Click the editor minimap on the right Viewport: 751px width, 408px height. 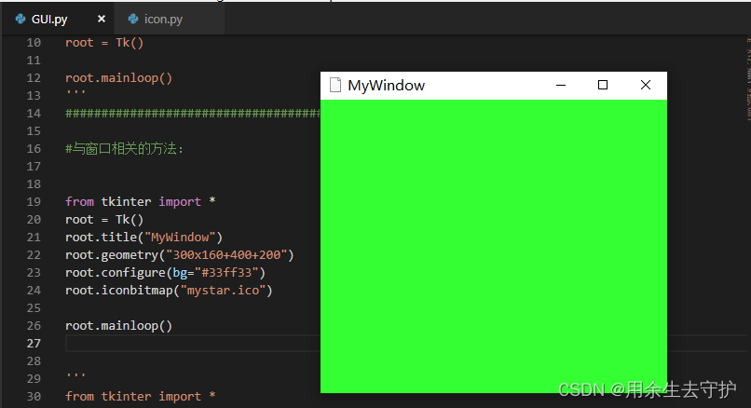tap(748, 79)
